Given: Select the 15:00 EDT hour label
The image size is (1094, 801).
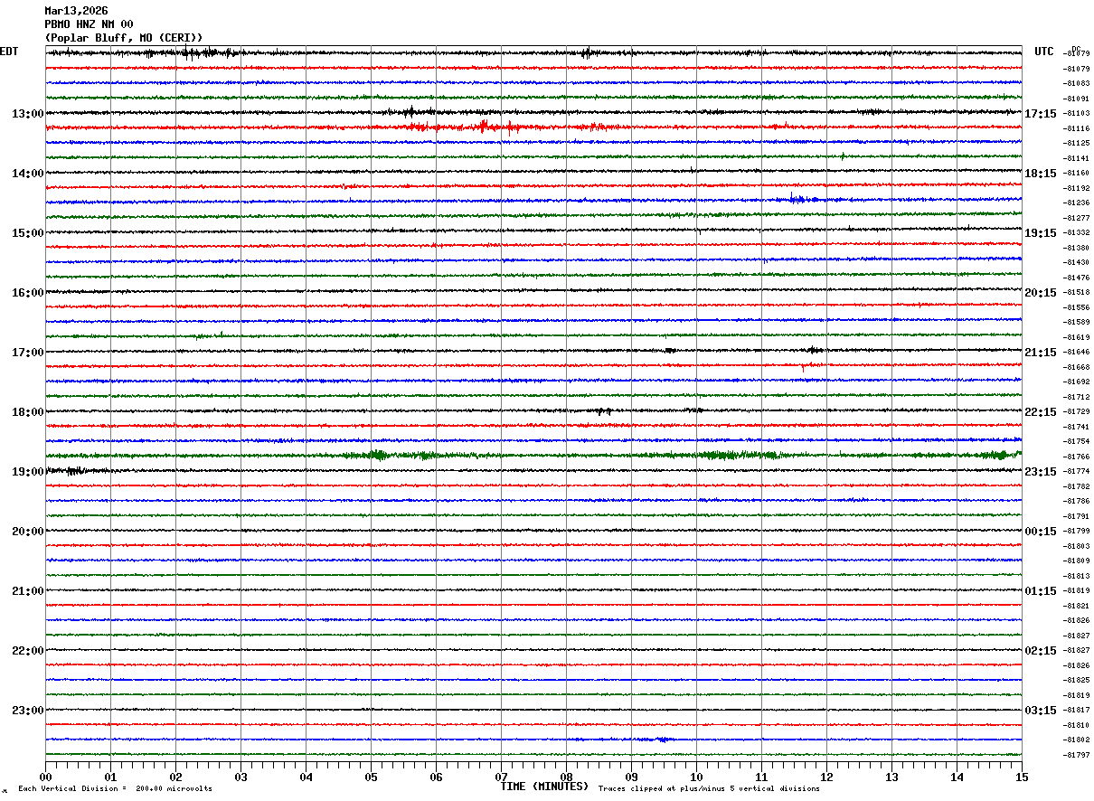Looking at the screenshot, I should point(28,233).
